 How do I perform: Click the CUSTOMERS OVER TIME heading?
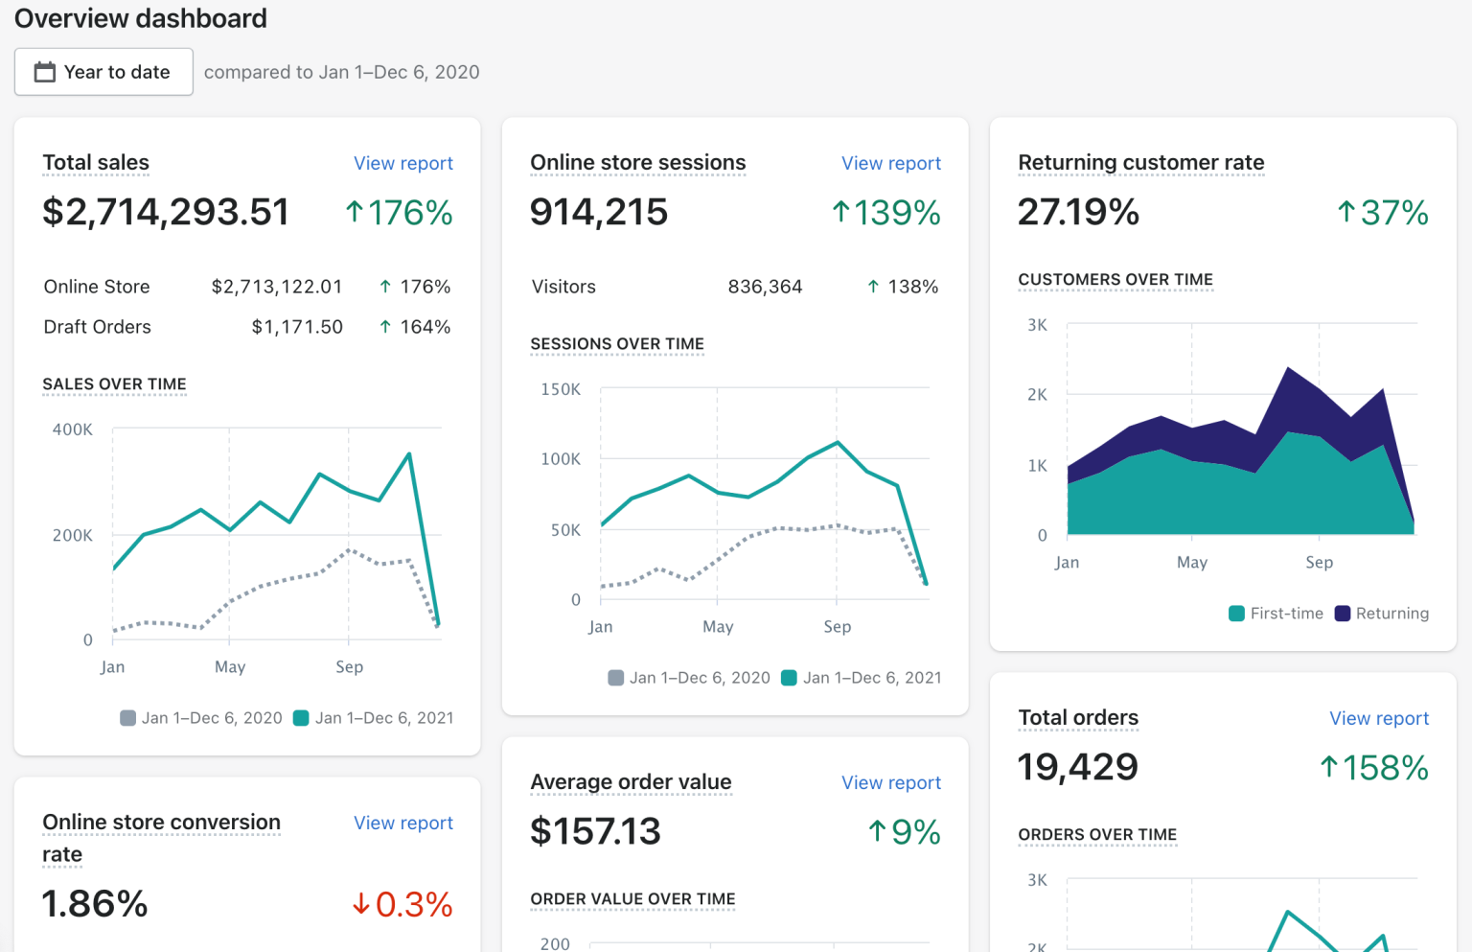[1115, 280]
